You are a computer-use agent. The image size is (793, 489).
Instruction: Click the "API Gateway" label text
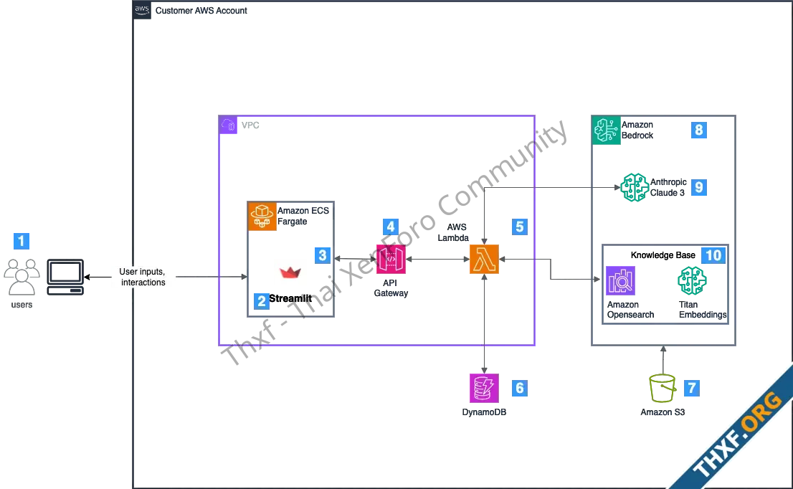pos(391,288)
